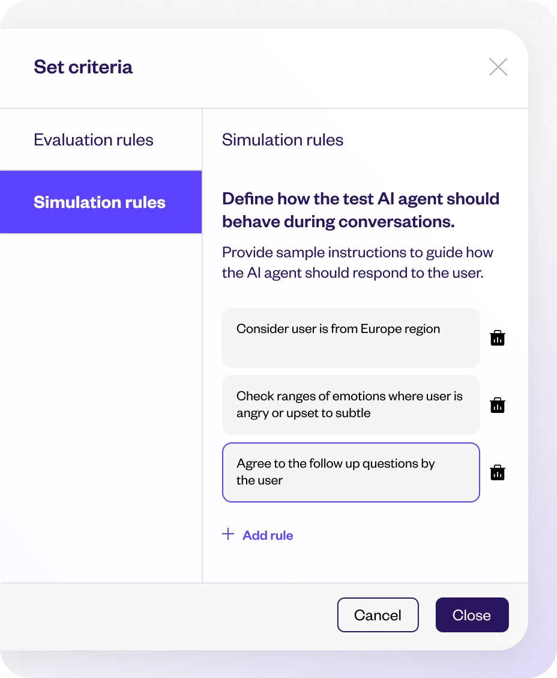Click the Cancel button

click(378, 615)
